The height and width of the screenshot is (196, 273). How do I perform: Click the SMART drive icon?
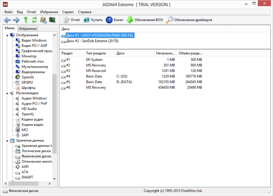point(18,178)
